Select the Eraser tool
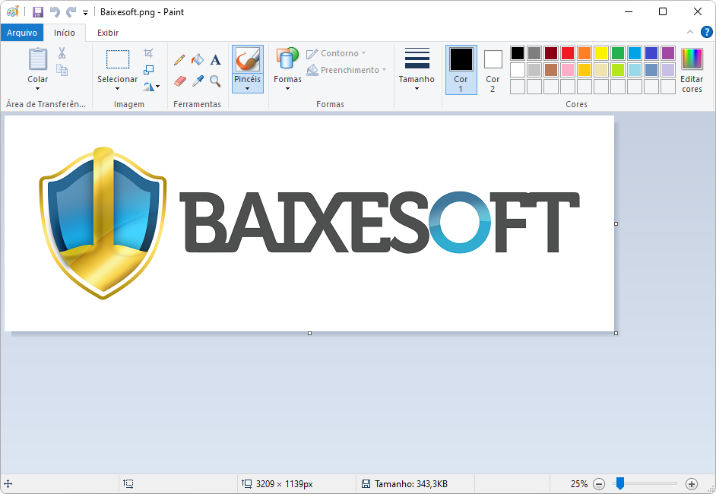The height and width of the screenshot is (494, 716). tap(180, 81)
